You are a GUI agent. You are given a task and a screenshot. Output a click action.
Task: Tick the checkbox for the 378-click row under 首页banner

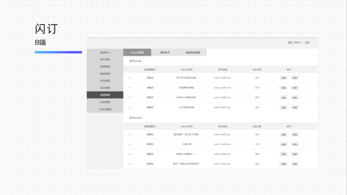click(x=130, y=88)
